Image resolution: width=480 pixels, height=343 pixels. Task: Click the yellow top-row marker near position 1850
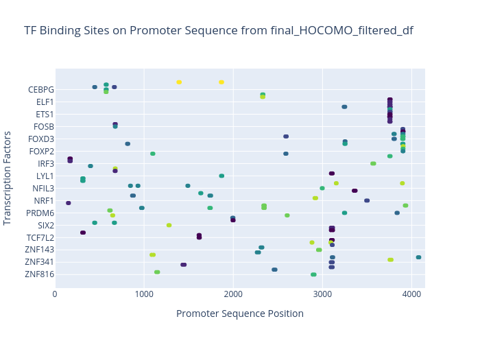[x=221, y=82]
